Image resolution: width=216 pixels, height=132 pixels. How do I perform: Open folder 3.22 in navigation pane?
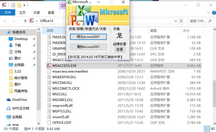[x=18, y=71]
